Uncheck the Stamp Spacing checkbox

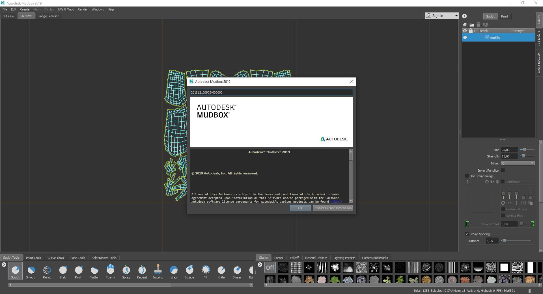click(467, 234)
